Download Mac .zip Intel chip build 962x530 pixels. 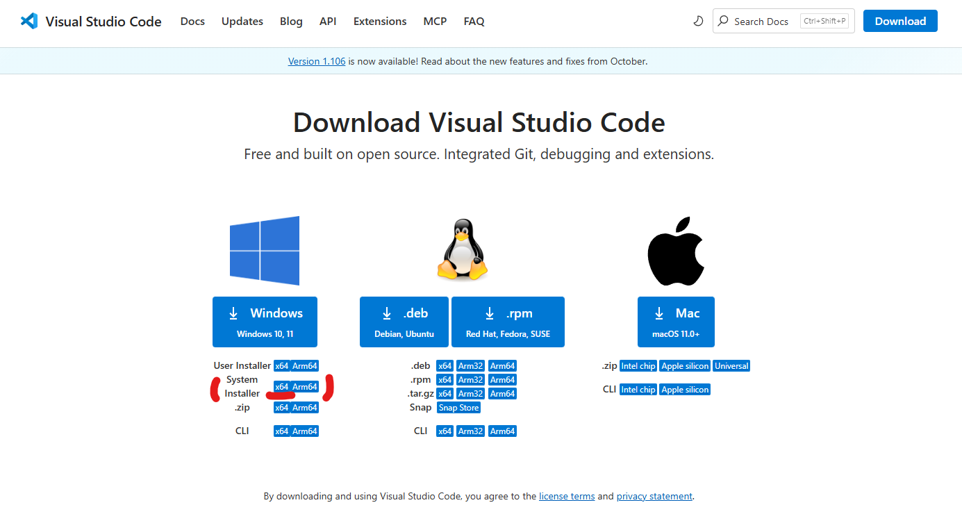point(638,366)
